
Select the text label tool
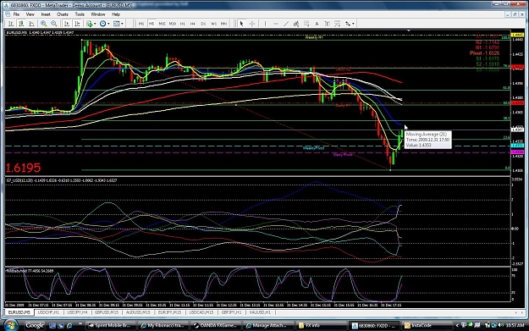[x=327, y=24]
